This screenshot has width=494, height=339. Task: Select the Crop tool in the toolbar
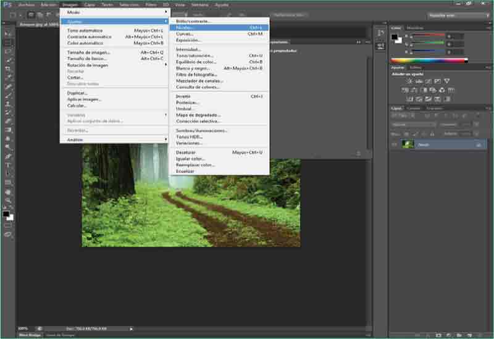[8, 69]
